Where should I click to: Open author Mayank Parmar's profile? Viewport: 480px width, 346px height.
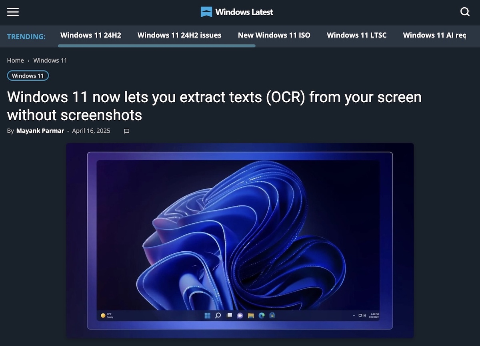(x=40, y=131)
